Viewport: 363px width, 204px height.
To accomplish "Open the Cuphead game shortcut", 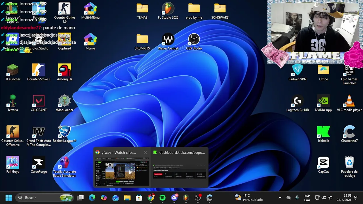I will click(64, 42).
